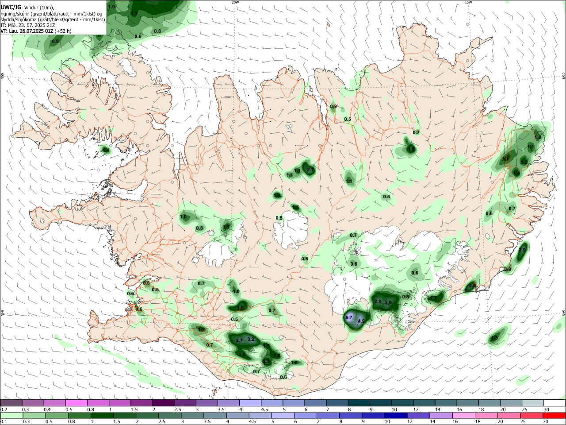Click the 15W longitude label
Image resolution: width=566 pixels, height=425 pixels.
point(468,2)
